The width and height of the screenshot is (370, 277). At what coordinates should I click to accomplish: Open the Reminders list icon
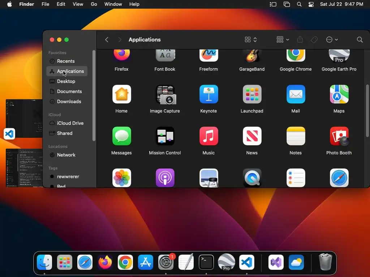point(296,178)
